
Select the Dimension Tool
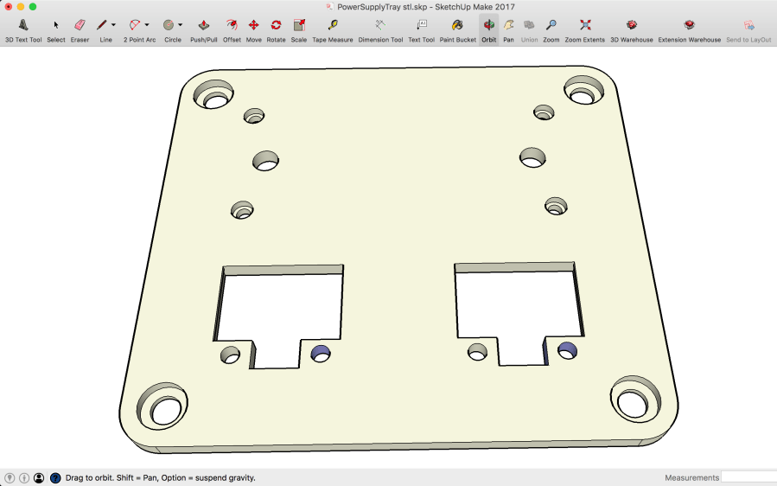pyautogui.click(x=380, y=26)
